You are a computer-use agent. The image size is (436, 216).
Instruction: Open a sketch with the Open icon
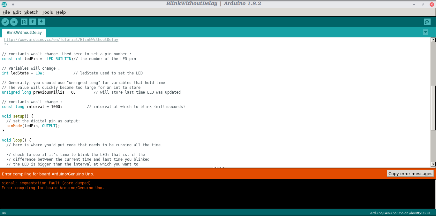(x=33, y=22)
